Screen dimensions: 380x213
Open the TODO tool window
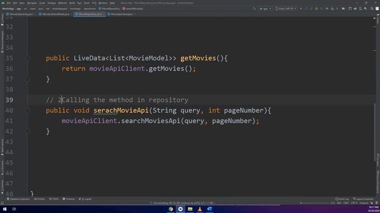[x=54, y=199]
